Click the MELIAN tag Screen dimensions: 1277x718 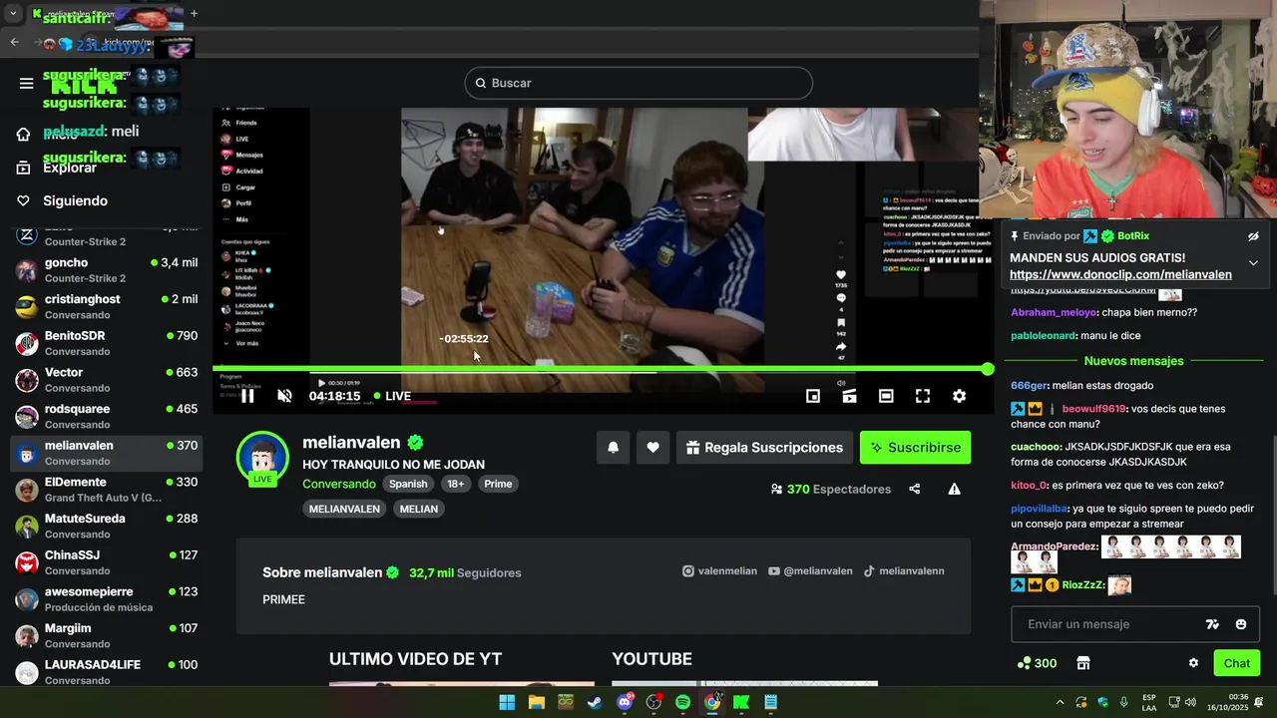tap(419, 509)
